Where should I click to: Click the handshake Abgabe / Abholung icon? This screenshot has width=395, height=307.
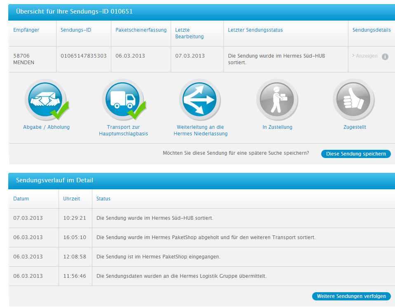[45, 100]
